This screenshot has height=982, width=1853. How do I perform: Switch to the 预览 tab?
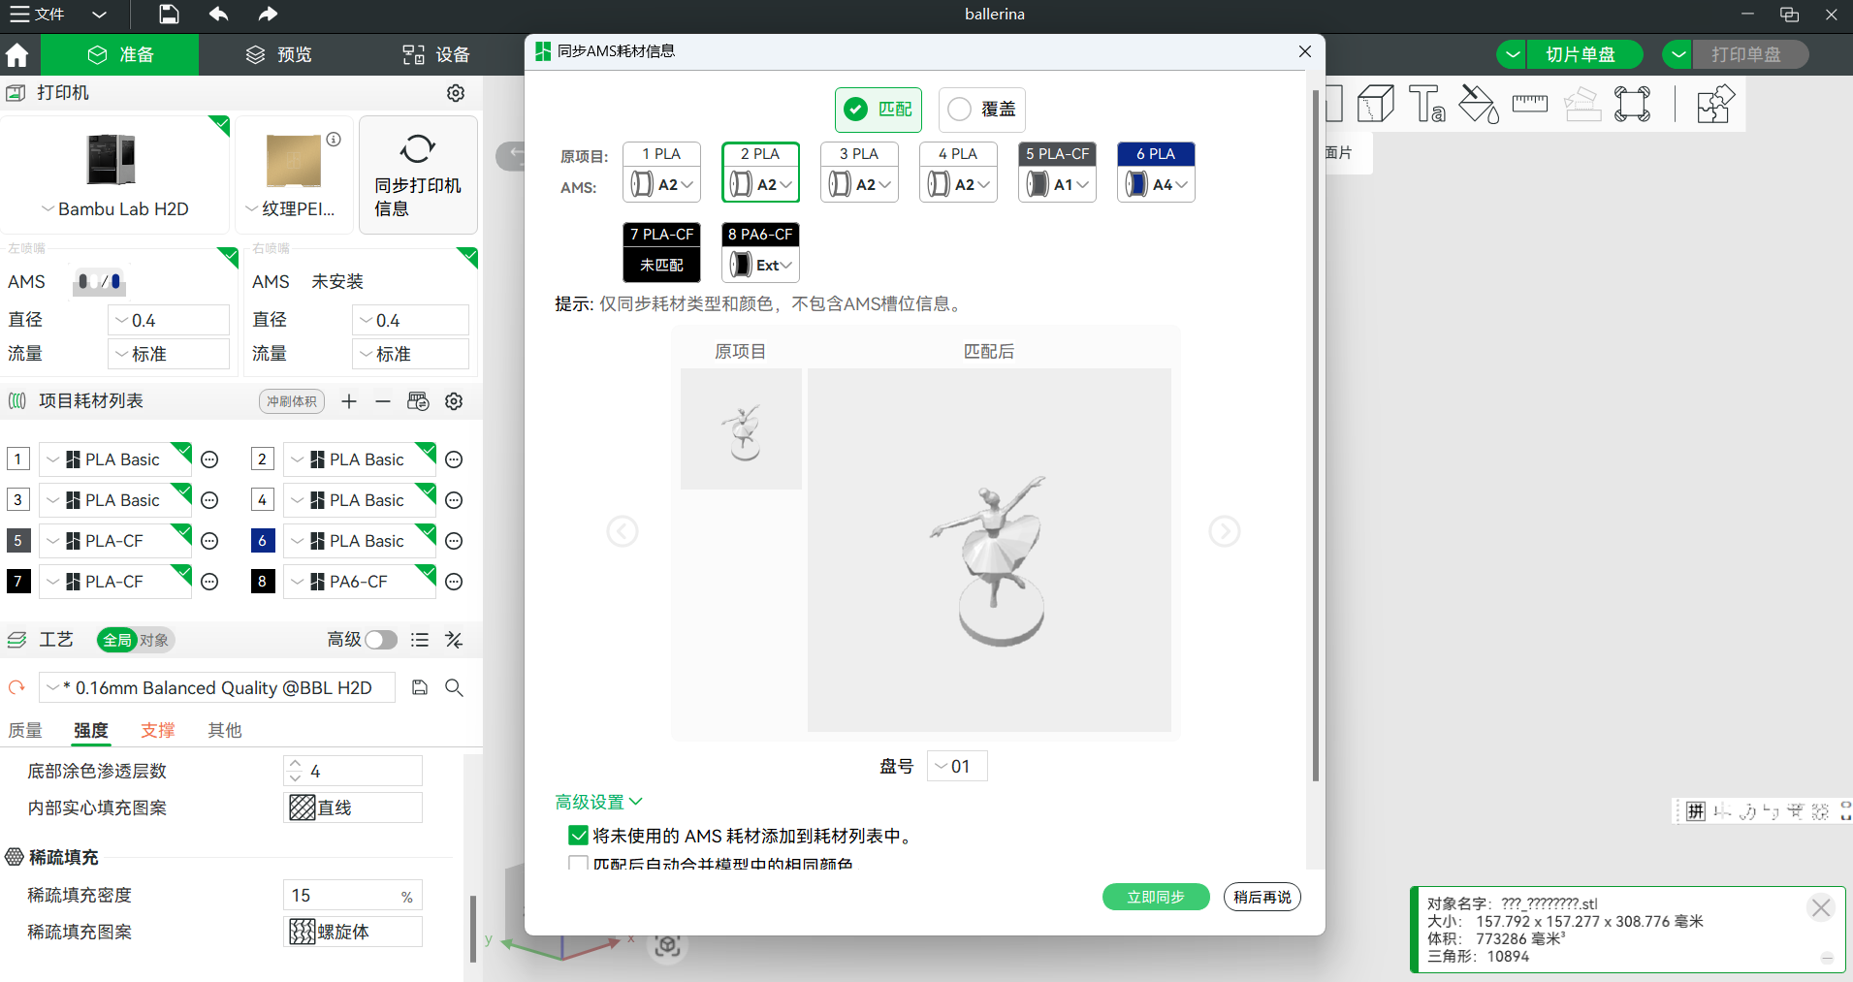tap(279, 55)
